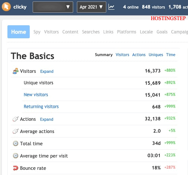The height and width of the screenshot is (175, 188).
Task: Open the Platforms tab
Action: point(126,32)
